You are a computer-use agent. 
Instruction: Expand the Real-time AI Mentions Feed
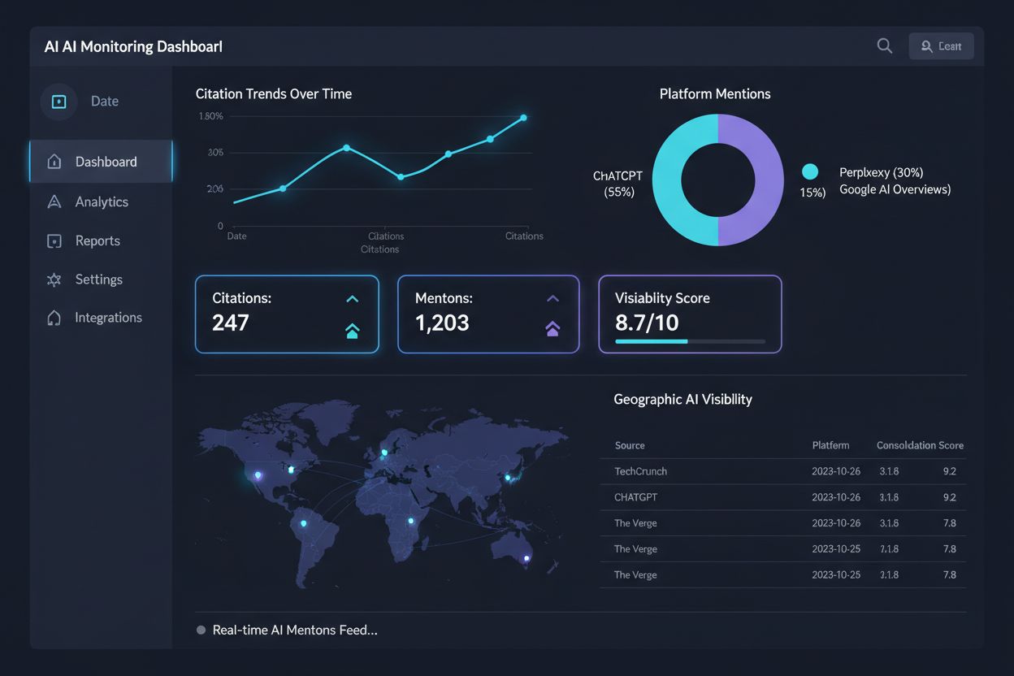coord(295,630)
